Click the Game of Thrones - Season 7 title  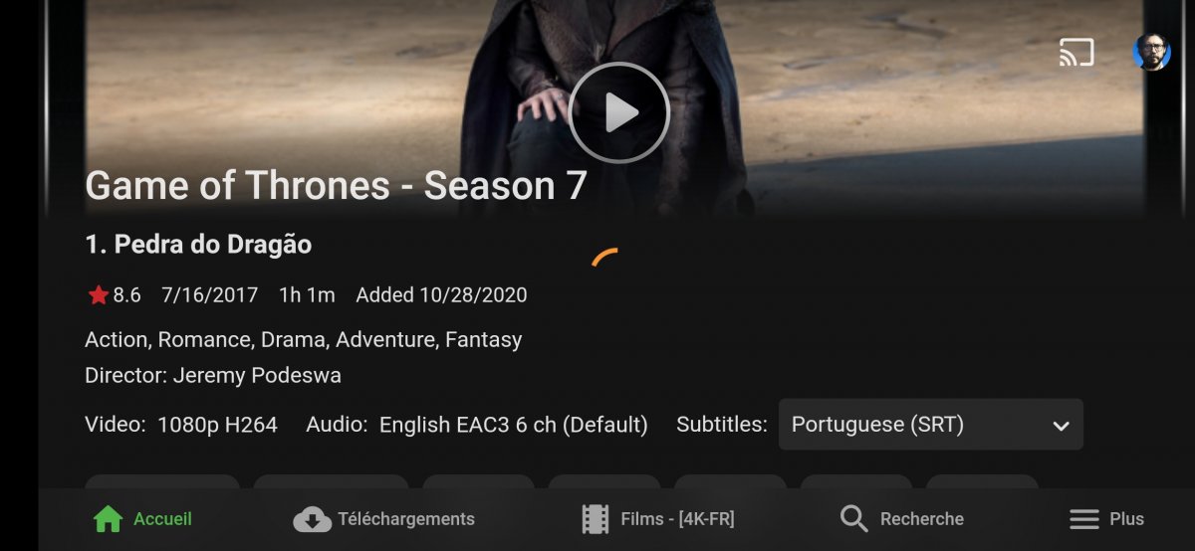point(337,186)
